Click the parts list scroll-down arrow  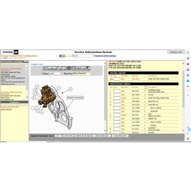click(183, 130)
